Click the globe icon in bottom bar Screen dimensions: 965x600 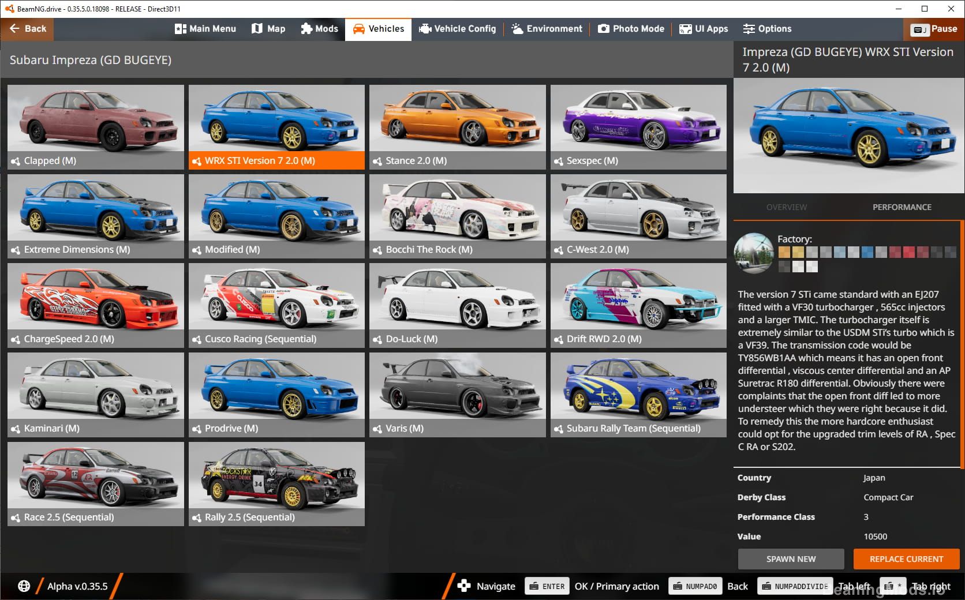click(x=24, y=586)
